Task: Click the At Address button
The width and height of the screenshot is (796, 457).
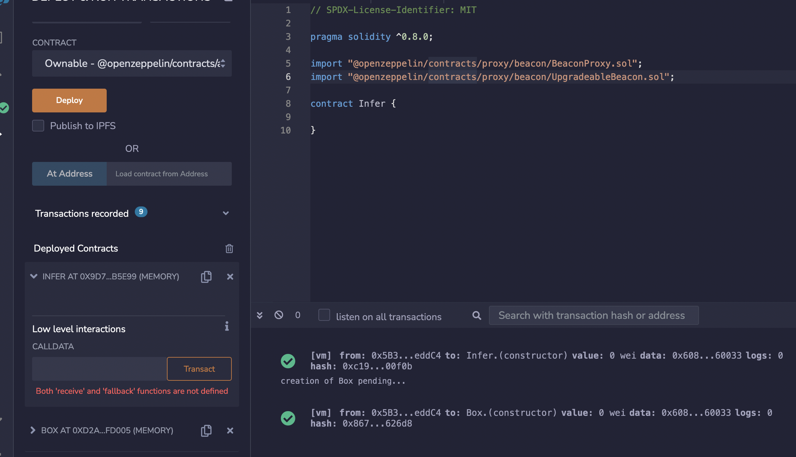Action: pyautogui.click(x=69, y=174)
